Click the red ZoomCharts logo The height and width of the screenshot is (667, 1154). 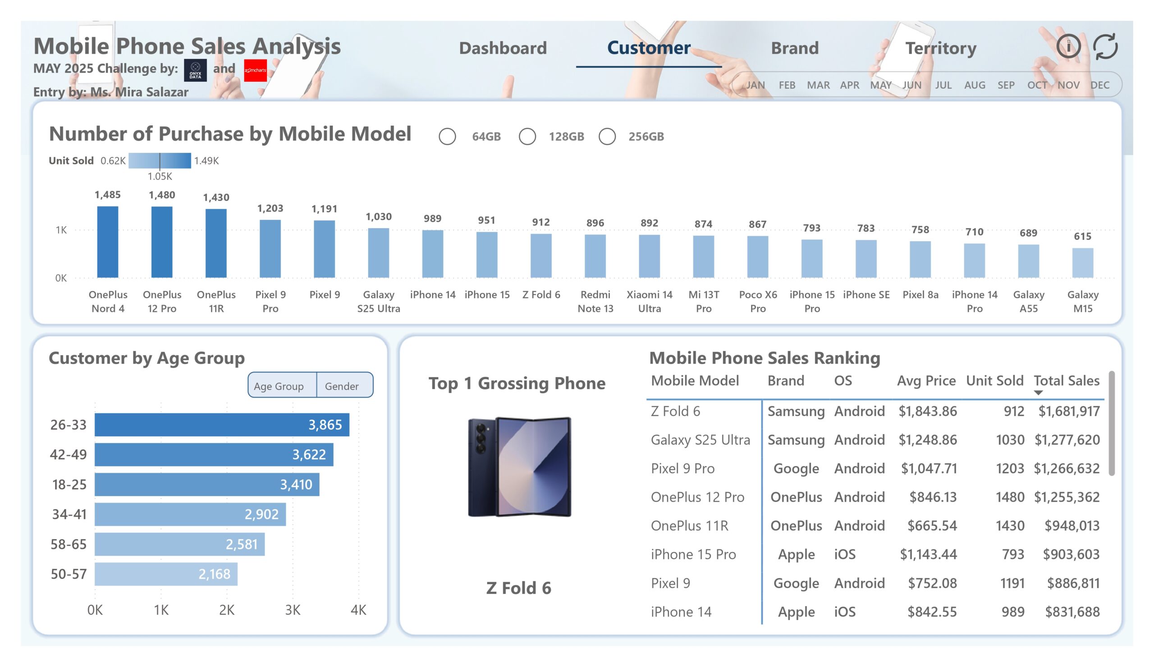click(255, 70)
